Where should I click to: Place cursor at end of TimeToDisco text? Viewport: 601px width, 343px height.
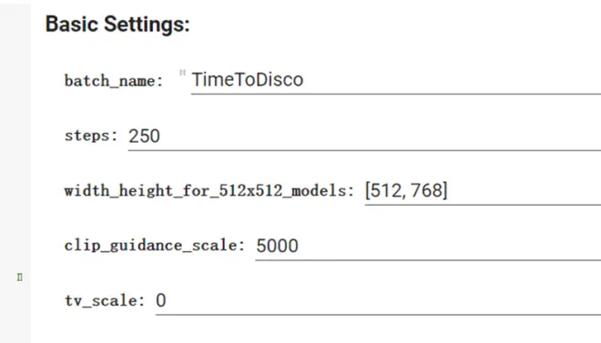coord(304,80)
